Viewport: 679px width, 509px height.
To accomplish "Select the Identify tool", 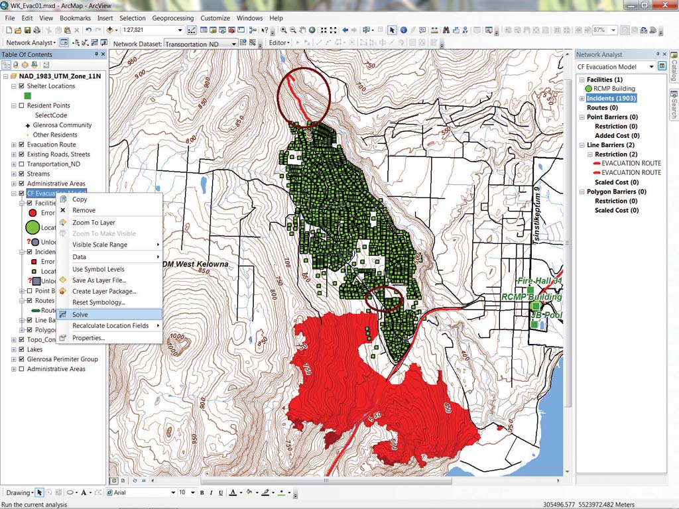I will point(404,30).
